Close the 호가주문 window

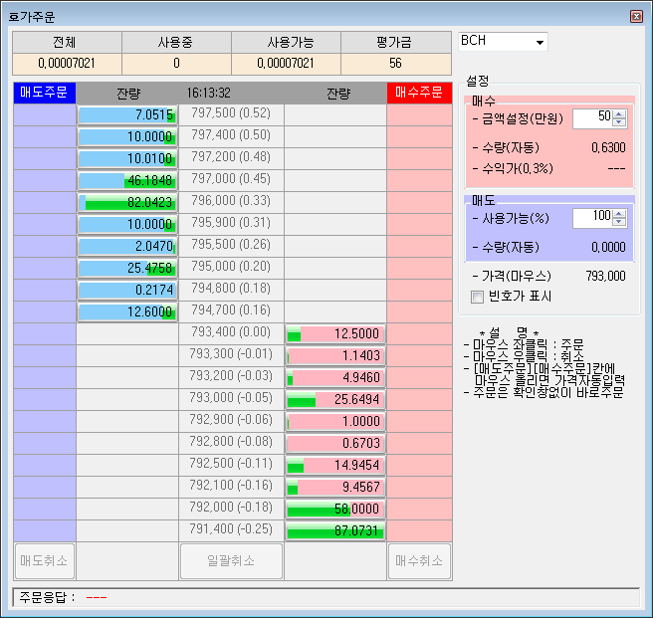point(636,16)
